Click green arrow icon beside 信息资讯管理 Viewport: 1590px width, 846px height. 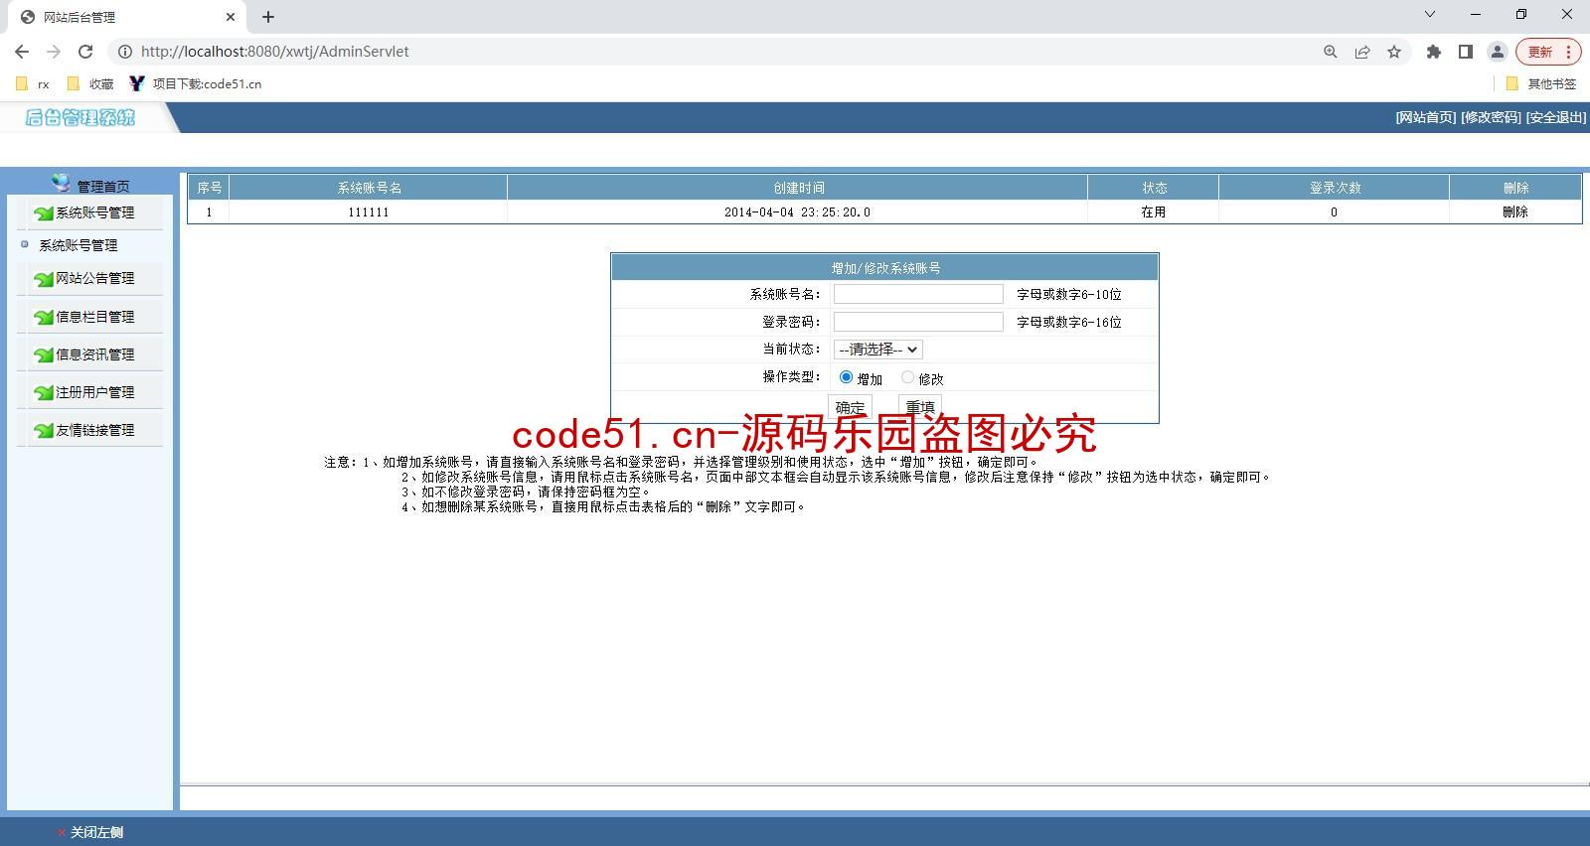[44, 355]
